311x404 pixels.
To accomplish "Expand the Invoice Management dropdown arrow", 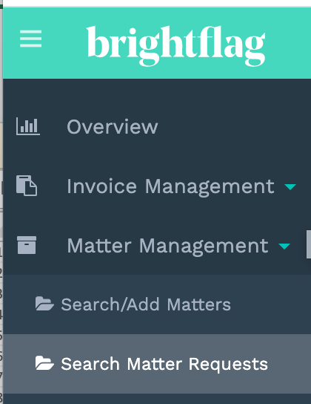I will coord(290,187).
